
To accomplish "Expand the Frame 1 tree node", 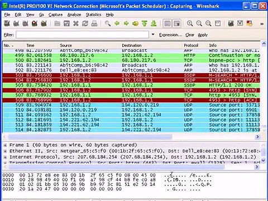I will click(x=5, y=145).
